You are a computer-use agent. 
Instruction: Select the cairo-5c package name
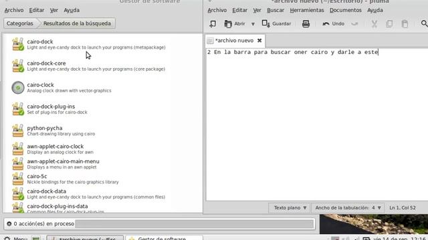(37, 176)
